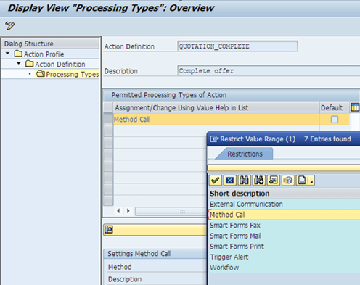The width and height of the screenshot is (360, 285).
Task: Confirm the selection with the green checkmark
Action: pos(216,181)
